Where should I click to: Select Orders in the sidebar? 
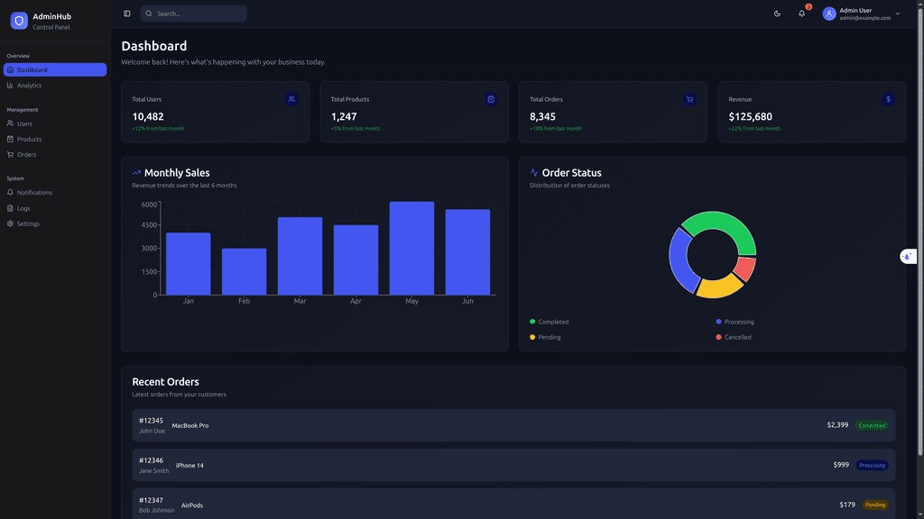point(26,154)
